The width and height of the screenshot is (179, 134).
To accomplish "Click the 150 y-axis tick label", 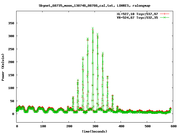I will pos(11,75).
